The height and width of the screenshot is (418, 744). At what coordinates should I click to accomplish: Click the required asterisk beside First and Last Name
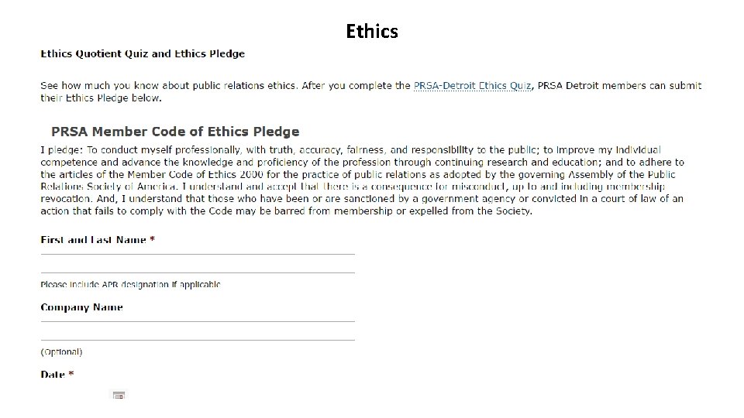[152, 240]
